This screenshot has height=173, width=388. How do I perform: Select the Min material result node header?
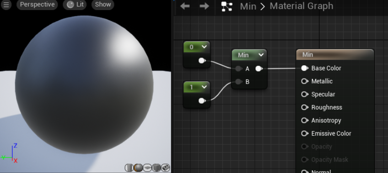[x=335, y=54]
